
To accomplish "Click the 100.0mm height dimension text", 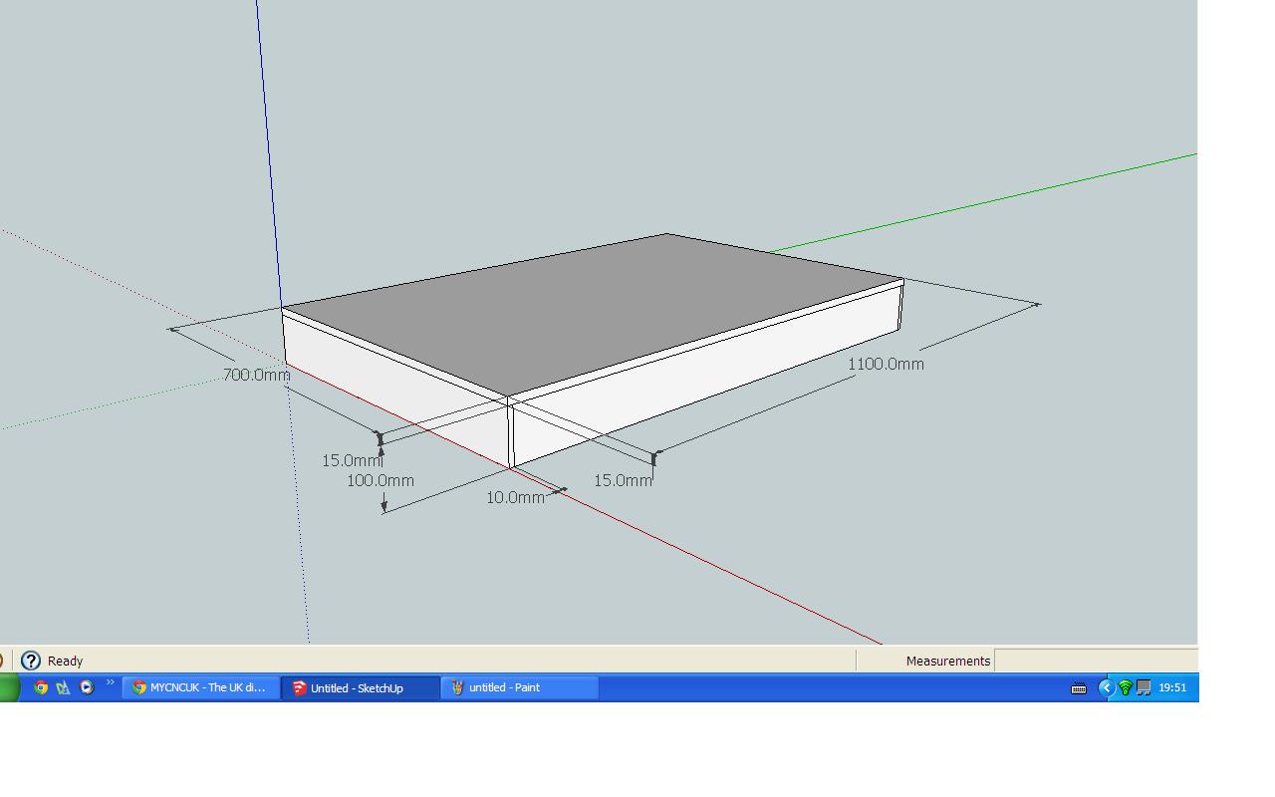I will click(381, 481).
